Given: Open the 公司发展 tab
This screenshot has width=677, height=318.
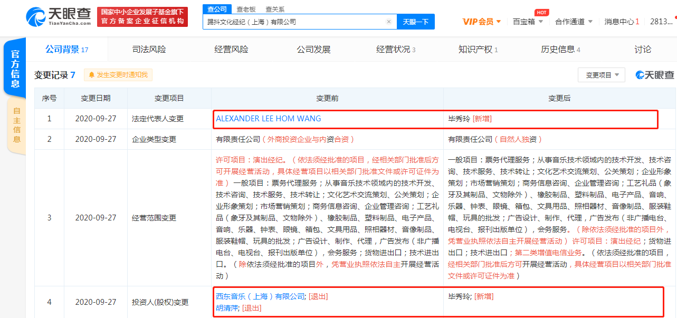Looking at the screenshot, I should click(313, 50).
